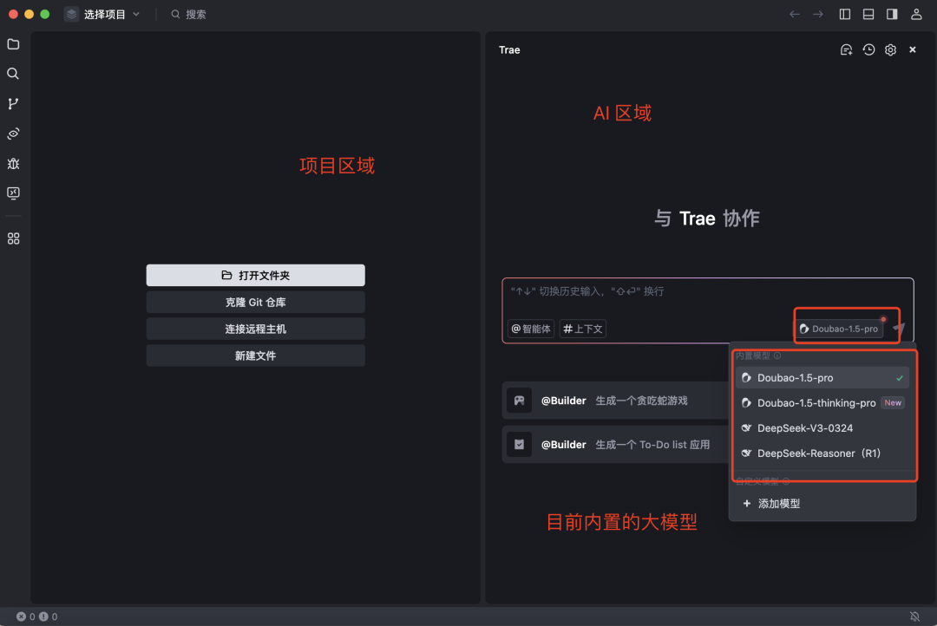Click the 内置模型 info icon
The image size is (937, 626).
pyautogui.click(x=776, y=355)
